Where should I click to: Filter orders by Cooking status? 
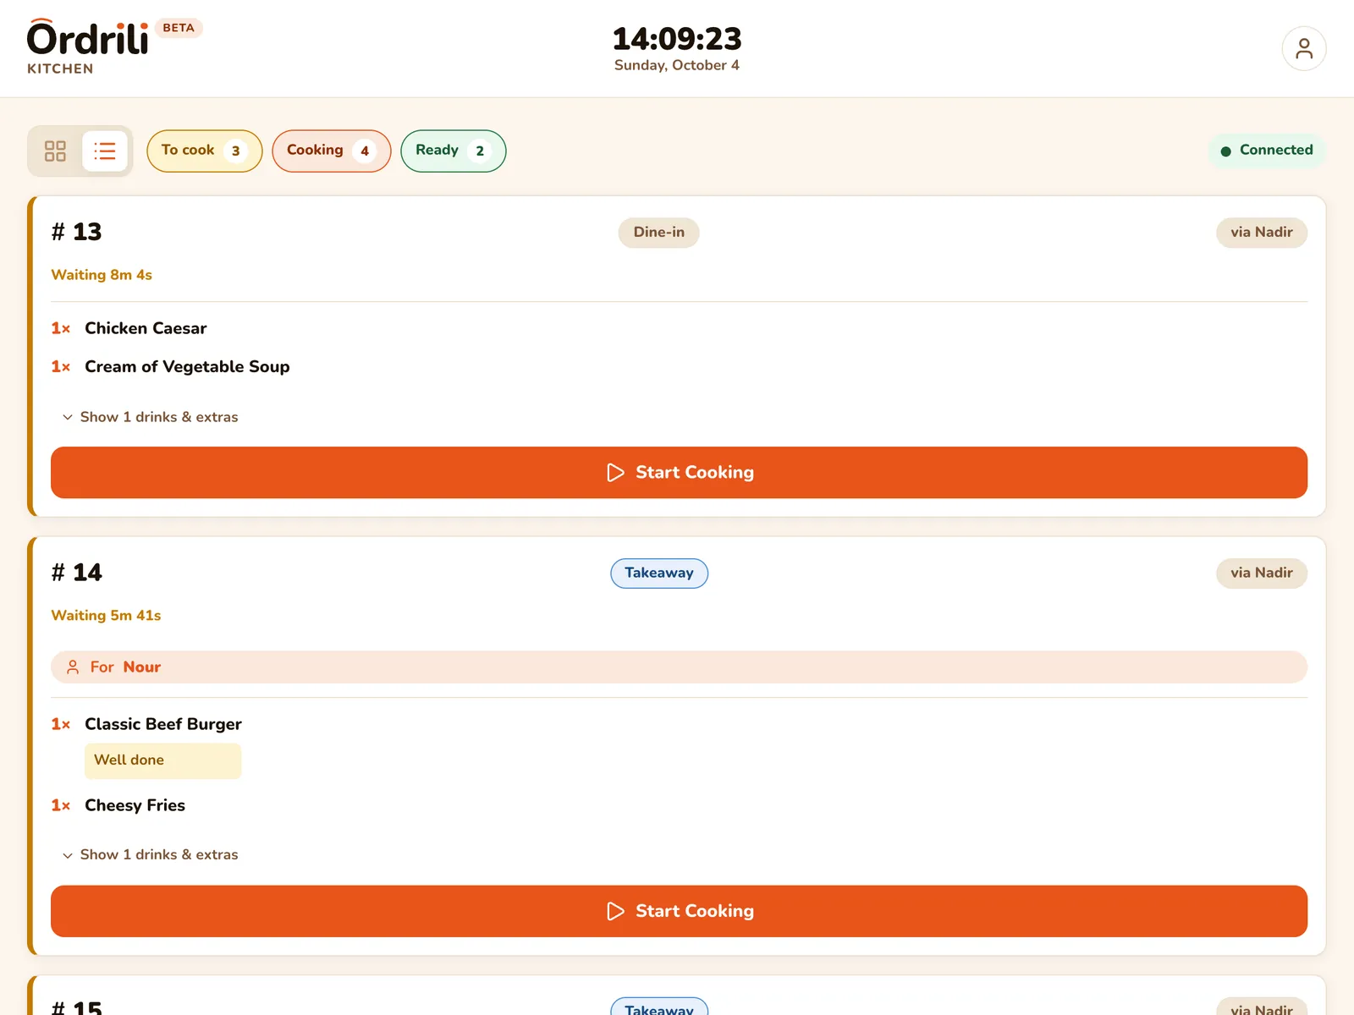pos(332,151)
